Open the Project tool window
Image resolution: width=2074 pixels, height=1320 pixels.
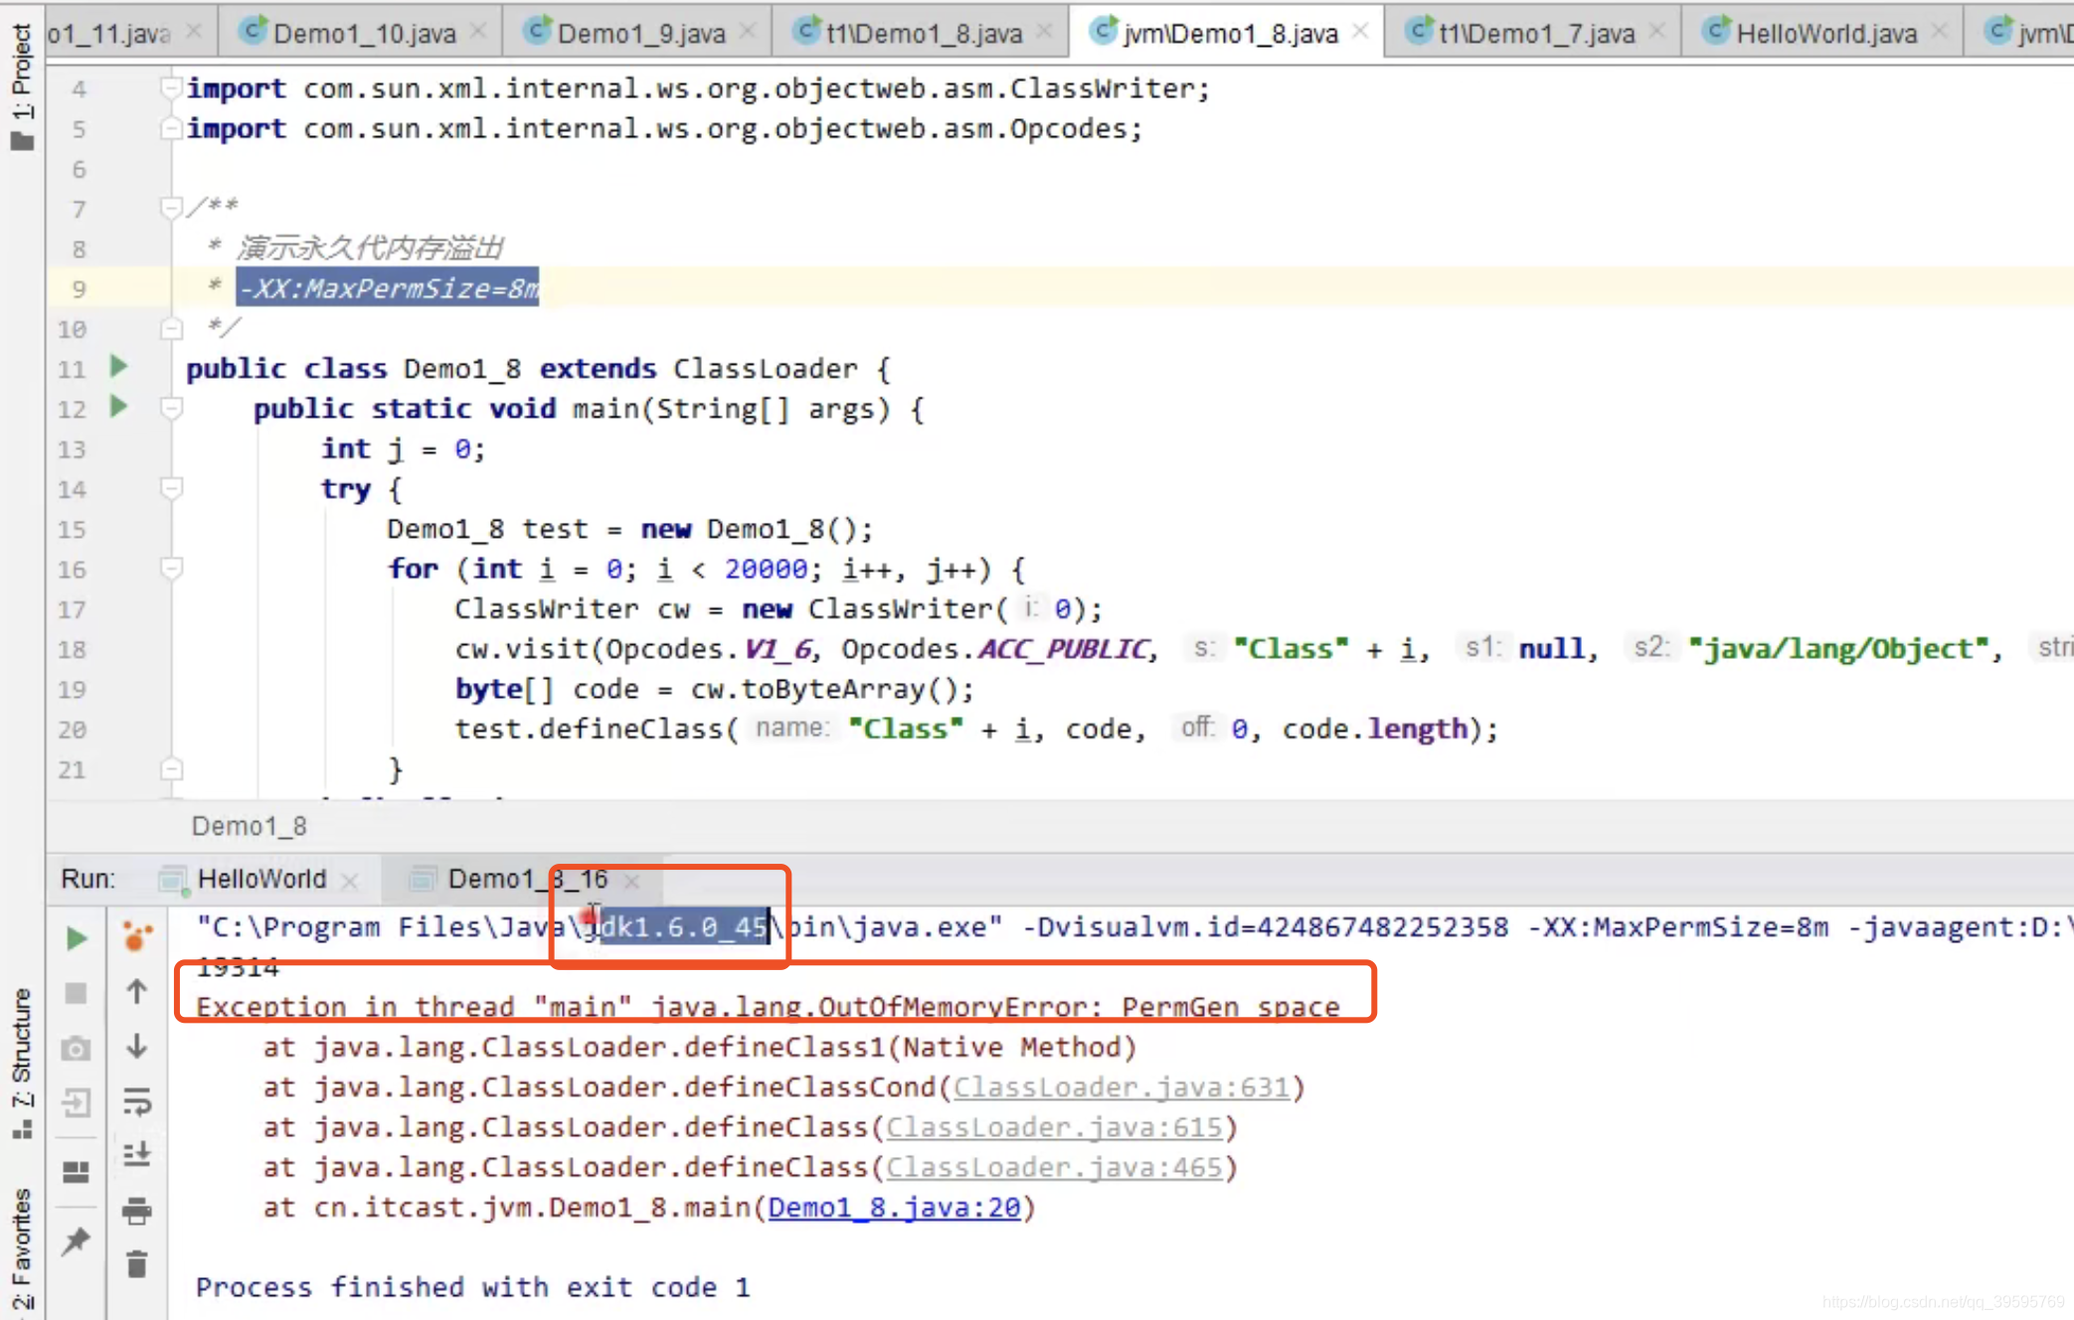22,85
